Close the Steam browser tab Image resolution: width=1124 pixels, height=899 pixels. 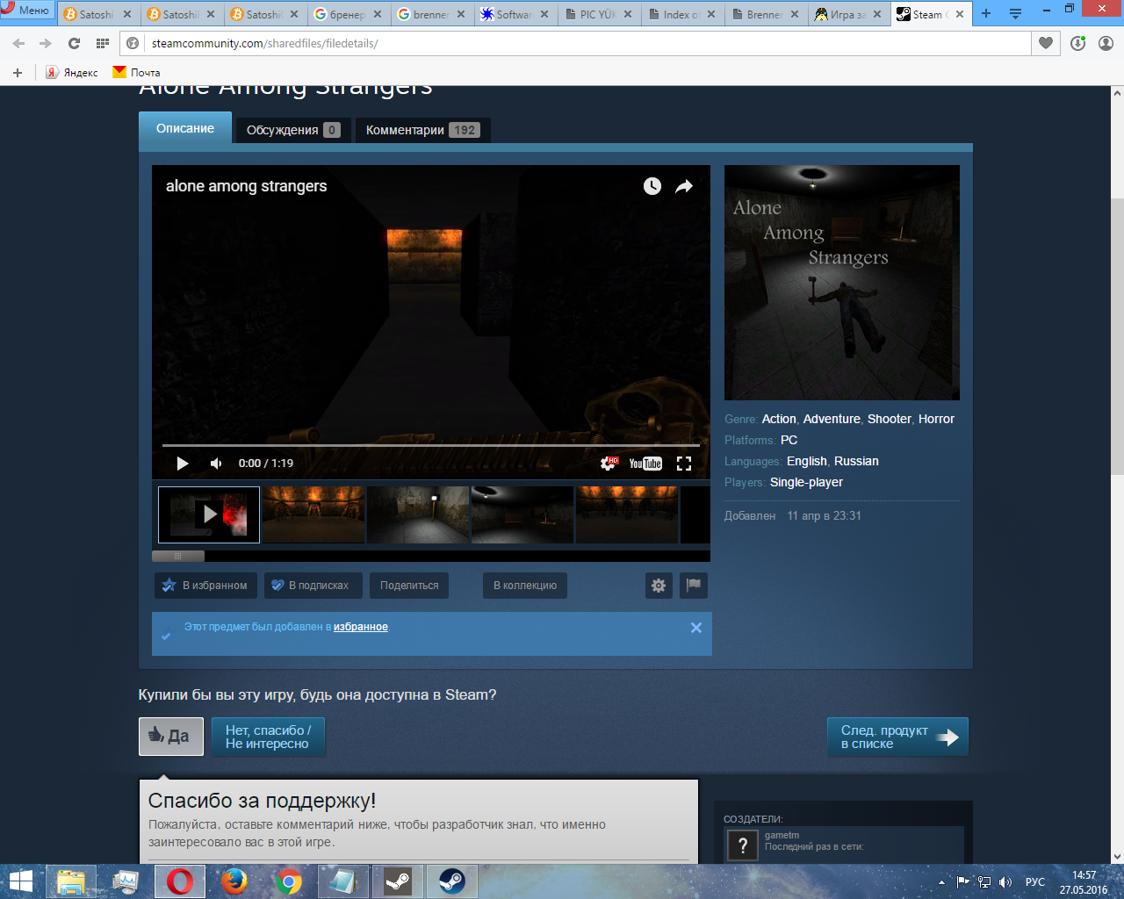coord(960,14)
